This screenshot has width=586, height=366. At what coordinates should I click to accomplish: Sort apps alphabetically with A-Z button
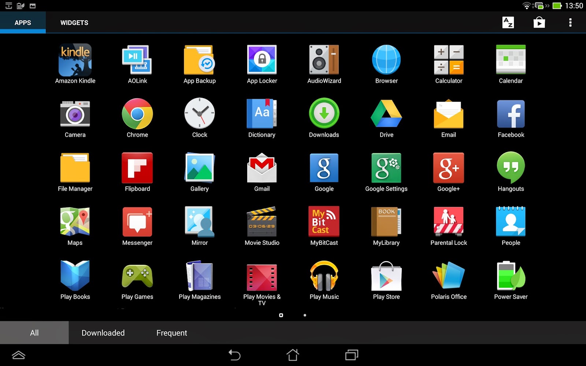(508, 22)
